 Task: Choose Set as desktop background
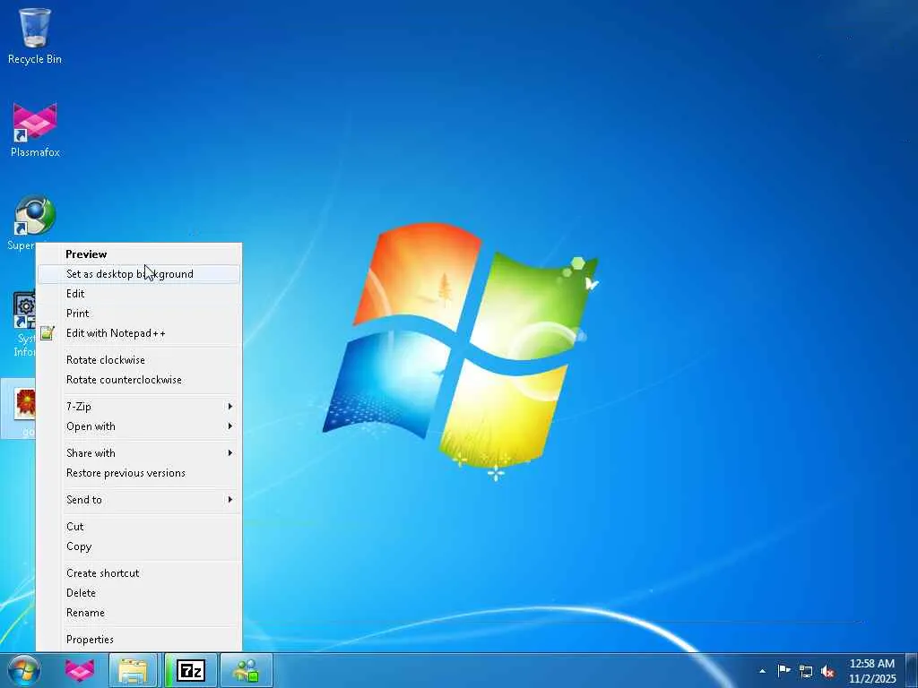pos(139,274)
